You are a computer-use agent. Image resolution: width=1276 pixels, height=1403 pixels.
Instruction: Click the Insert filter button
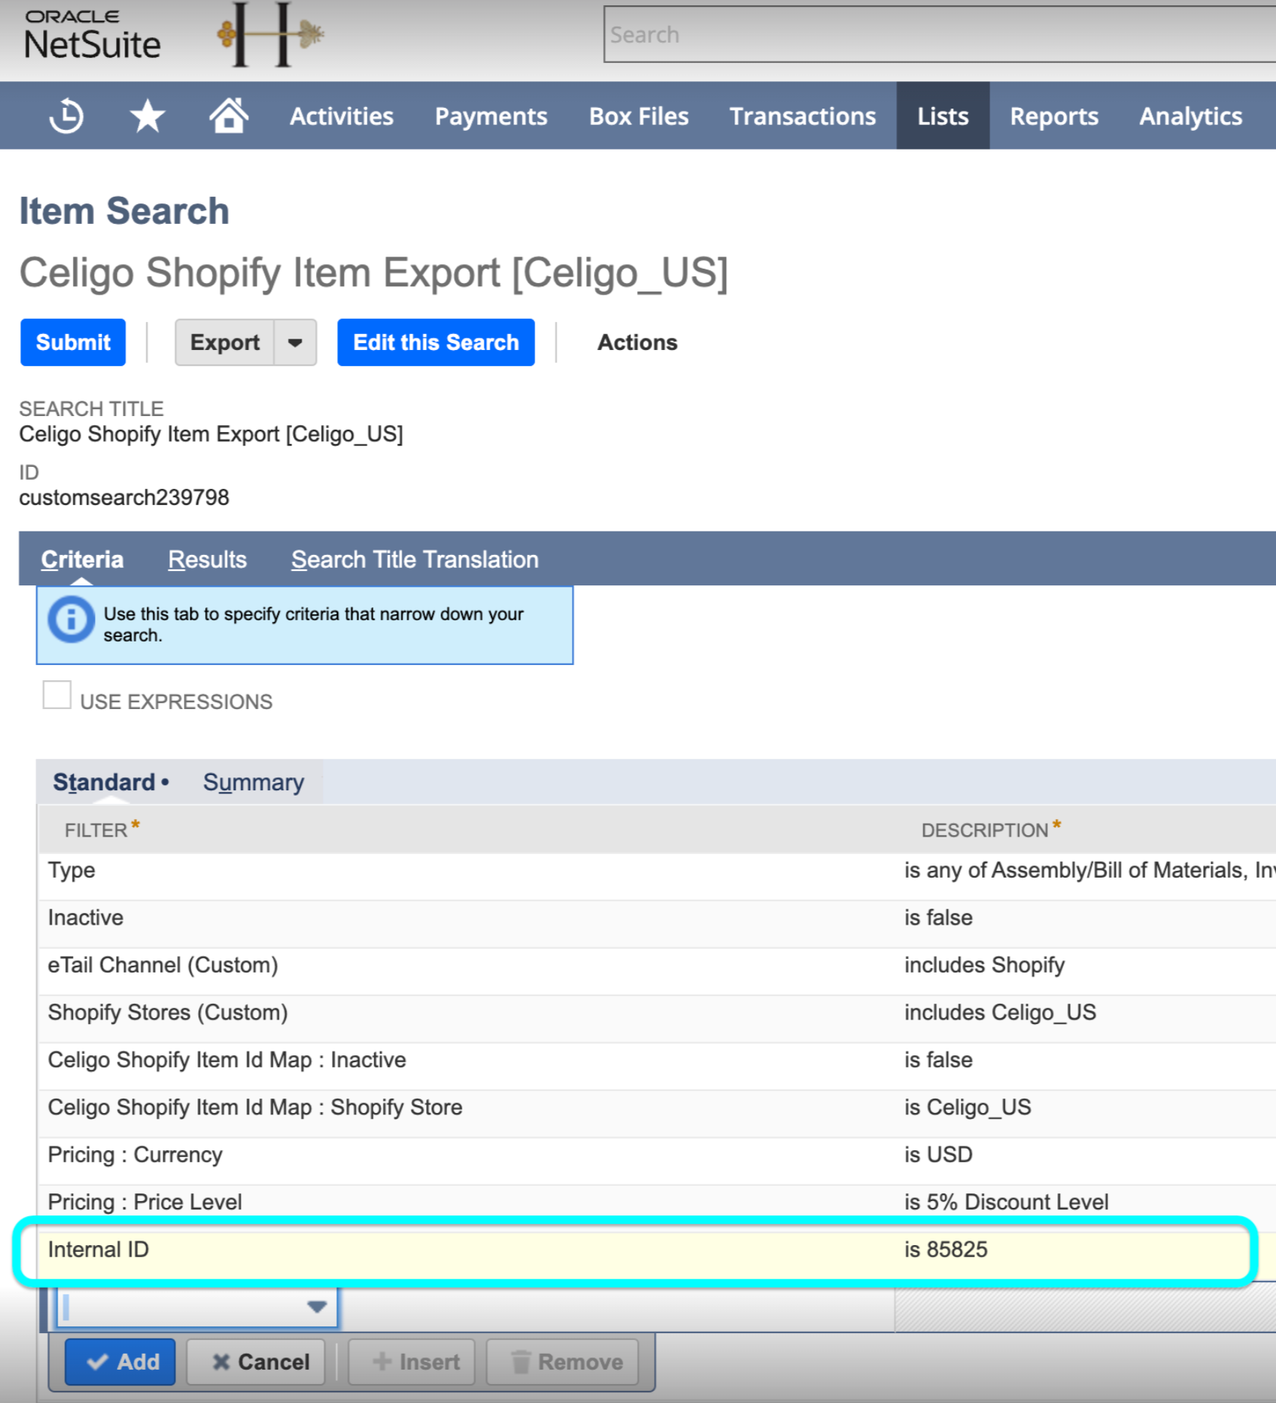pyautogui.click(x=412, y=1362)
